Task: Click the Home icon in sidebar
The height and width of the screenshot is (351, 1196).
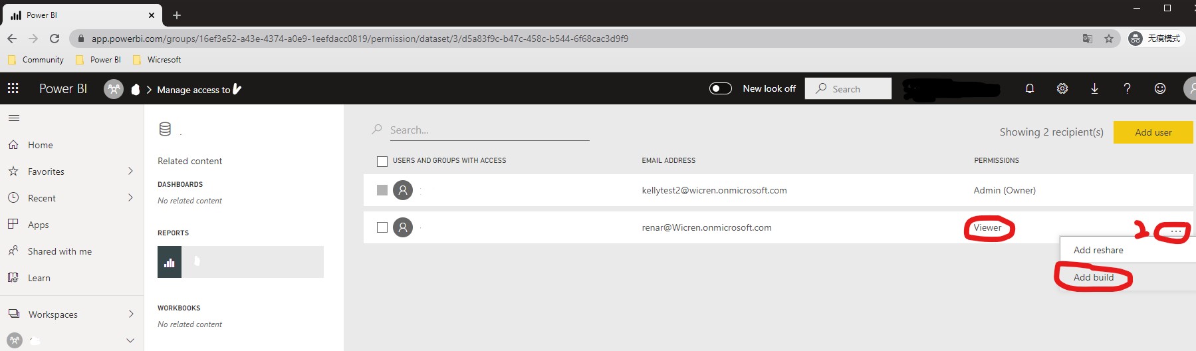Action: pos(13,144)
